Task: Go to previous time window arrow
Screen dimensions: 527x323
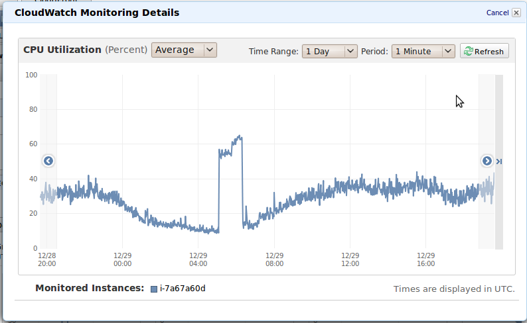Action: pyautogui.click(x=48, y=161)
